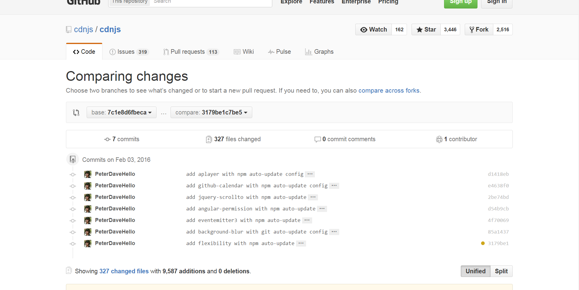Screen dimensions: 579x290
Task: Open the Features navigation link
Action: 322,2
